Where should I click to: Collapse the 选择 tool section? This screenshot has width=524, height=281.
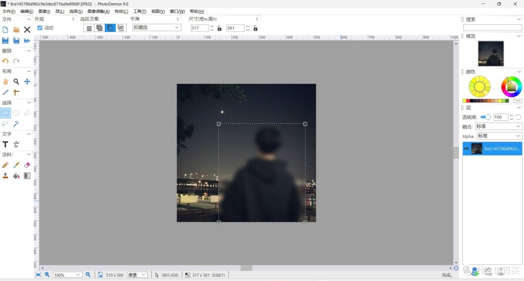point(29,102)
